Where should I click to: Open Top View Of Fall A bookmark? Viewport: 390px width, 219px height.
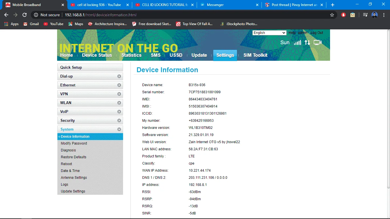(x=194, y=24)
